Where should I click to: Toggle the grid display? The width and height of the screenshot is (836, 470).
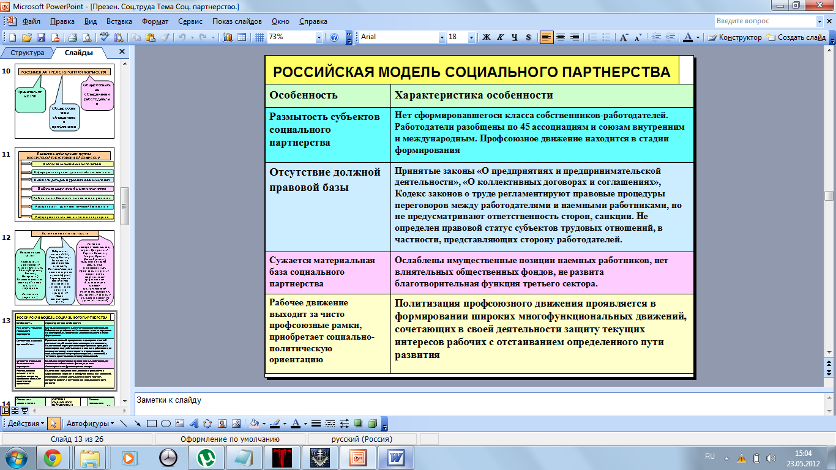coord(259,37)
